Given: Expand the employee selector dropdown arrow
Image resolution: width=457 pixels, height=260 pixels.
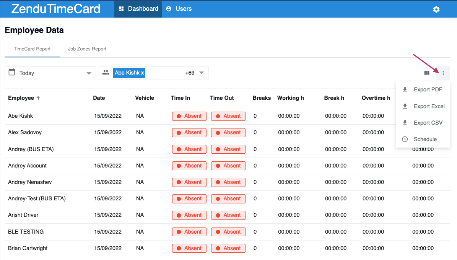Looking at the screenshot, I should pos(202,73).
